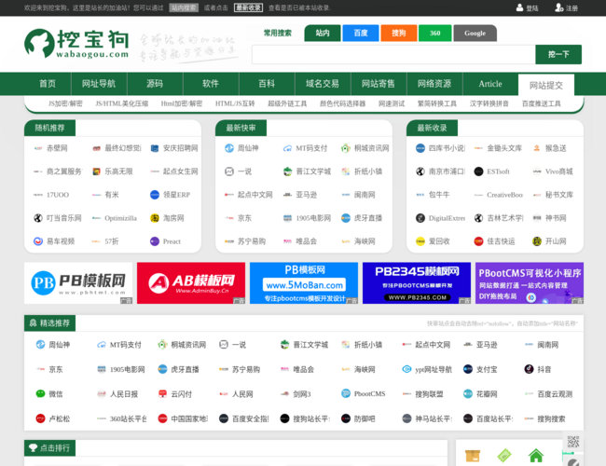Viewport: 606px width, 466px height.
Task: Select 360 search engine tab
Action: 434,33
